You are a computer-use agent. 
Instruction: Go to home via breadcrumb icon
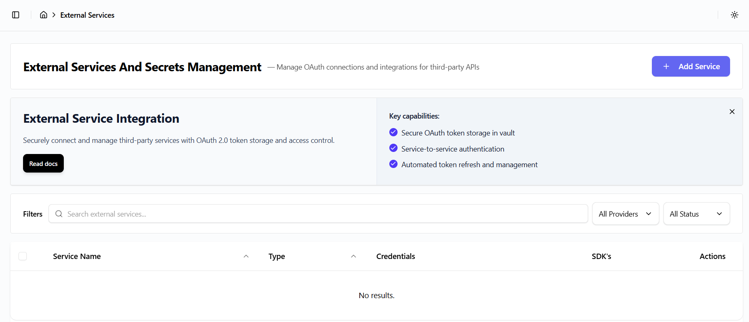(x=44, y=15)
